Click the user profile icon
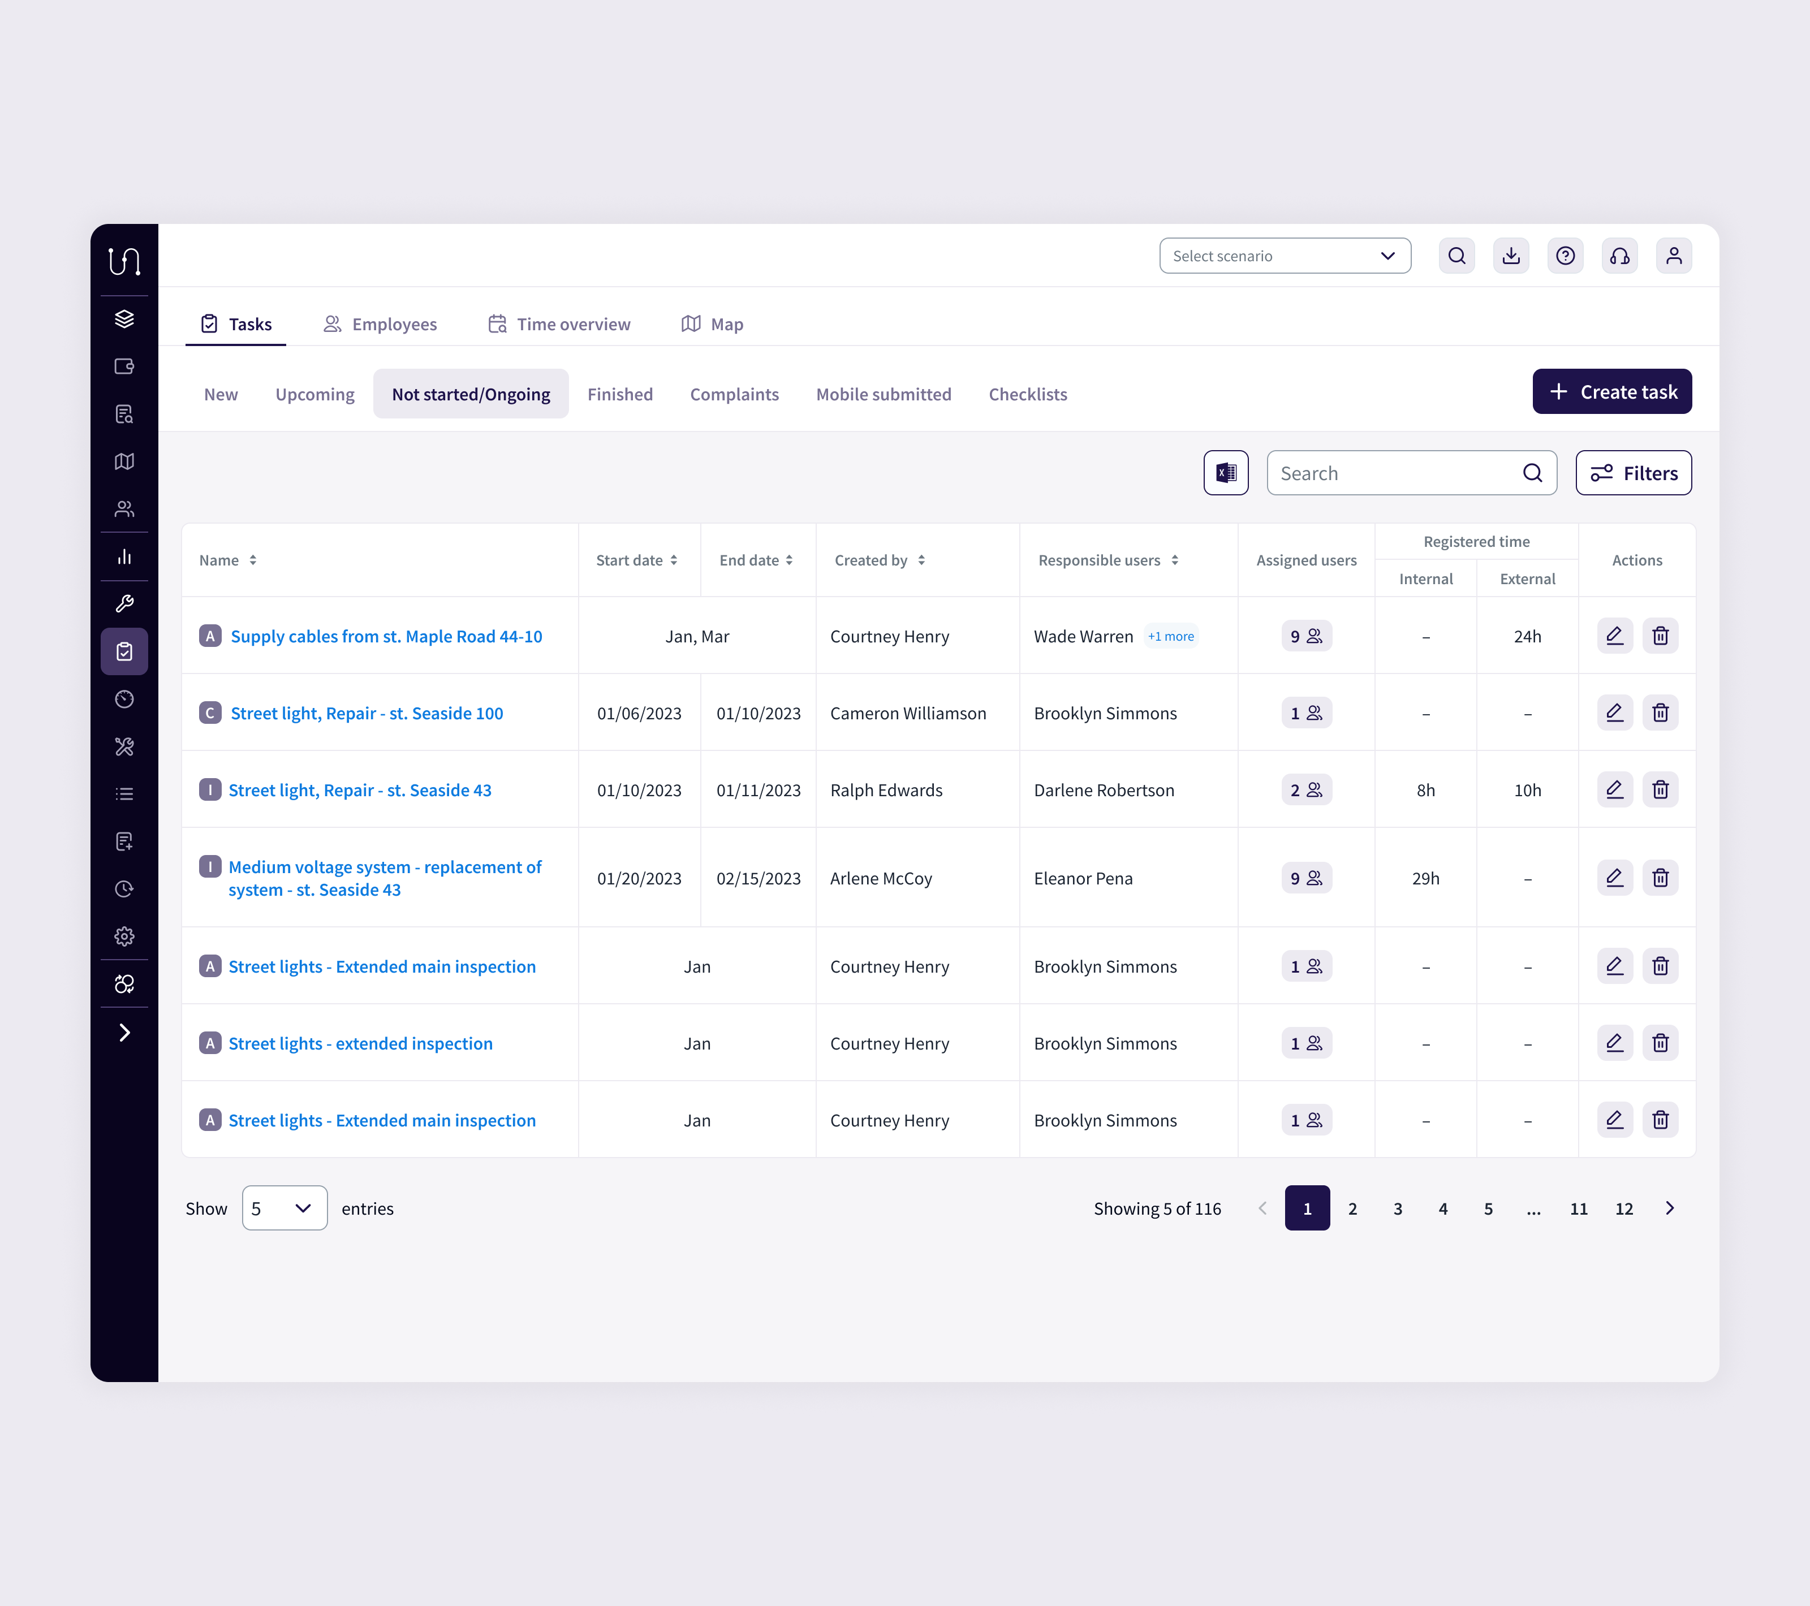 point(1673,256)
